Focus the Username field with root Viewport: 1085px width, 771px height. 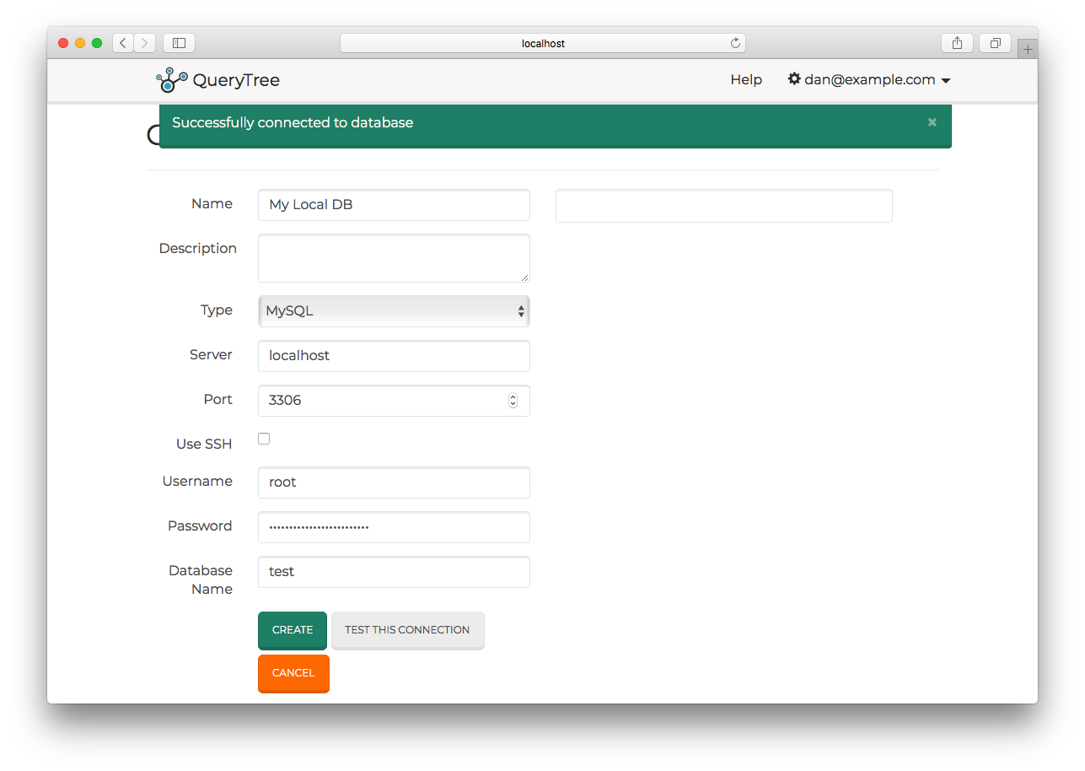pyautogui.click(x=394, y=483)
